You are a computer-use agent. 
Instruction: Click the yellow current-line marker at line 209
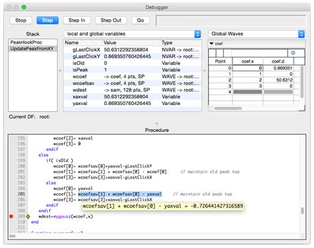pos(28,216)
